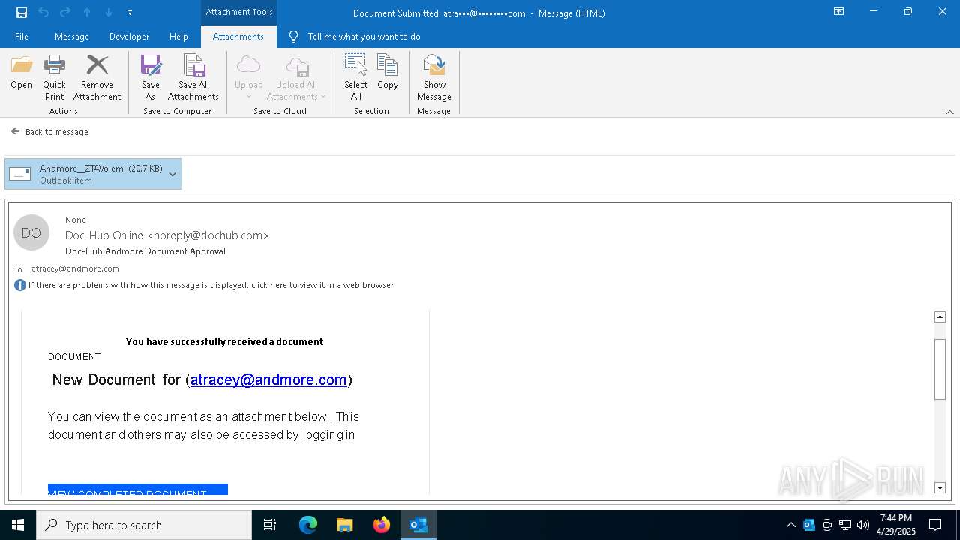The width and height of the screenshot is (960, 540).
Task: Click preview scrollbar up arrow
Action: pyautogui.click(x=940, y=316)
